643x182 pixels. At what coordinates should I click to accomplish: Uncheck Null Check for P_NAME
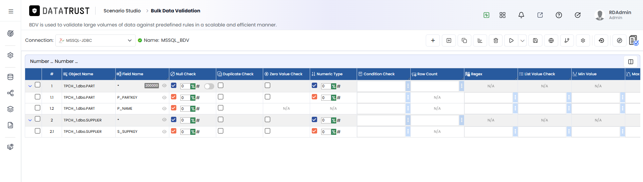[174, 108]
